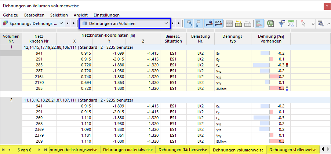Go to next tab page
Image resolution: width=331 pixels, height=154 pixels.
point(39,150)
